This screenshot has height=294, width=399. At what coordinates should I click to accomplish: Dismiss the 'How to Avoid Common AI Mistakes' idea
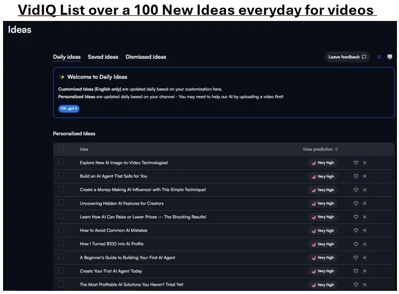(x=365, y=231)
